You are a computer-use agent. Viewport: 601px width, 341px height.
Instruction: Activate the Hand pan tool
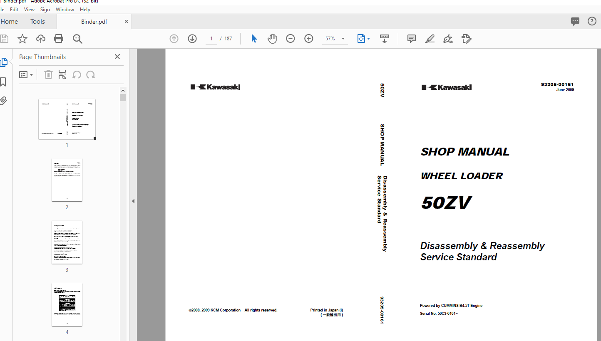(x=272, y=39)
